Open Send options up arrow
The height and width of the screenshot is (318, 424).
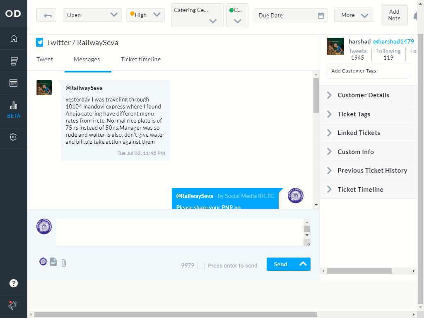pos(303,264)
